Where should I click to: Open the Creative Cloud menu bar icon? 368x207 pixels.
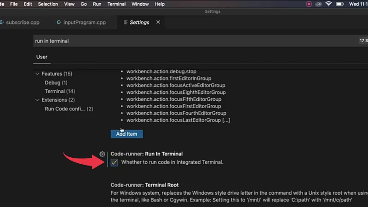coord(318,4)
